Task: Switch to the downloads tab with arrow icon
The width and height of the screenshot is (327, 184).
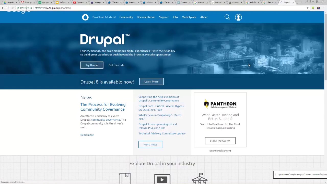Action: coord(236,3)
